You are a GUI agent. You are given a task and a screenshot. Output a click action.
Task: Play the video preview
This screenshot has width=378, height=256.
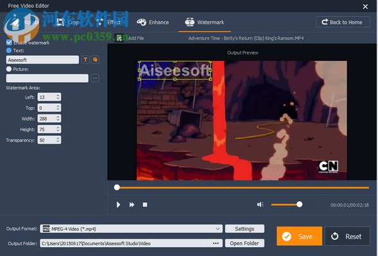[118, 205]
